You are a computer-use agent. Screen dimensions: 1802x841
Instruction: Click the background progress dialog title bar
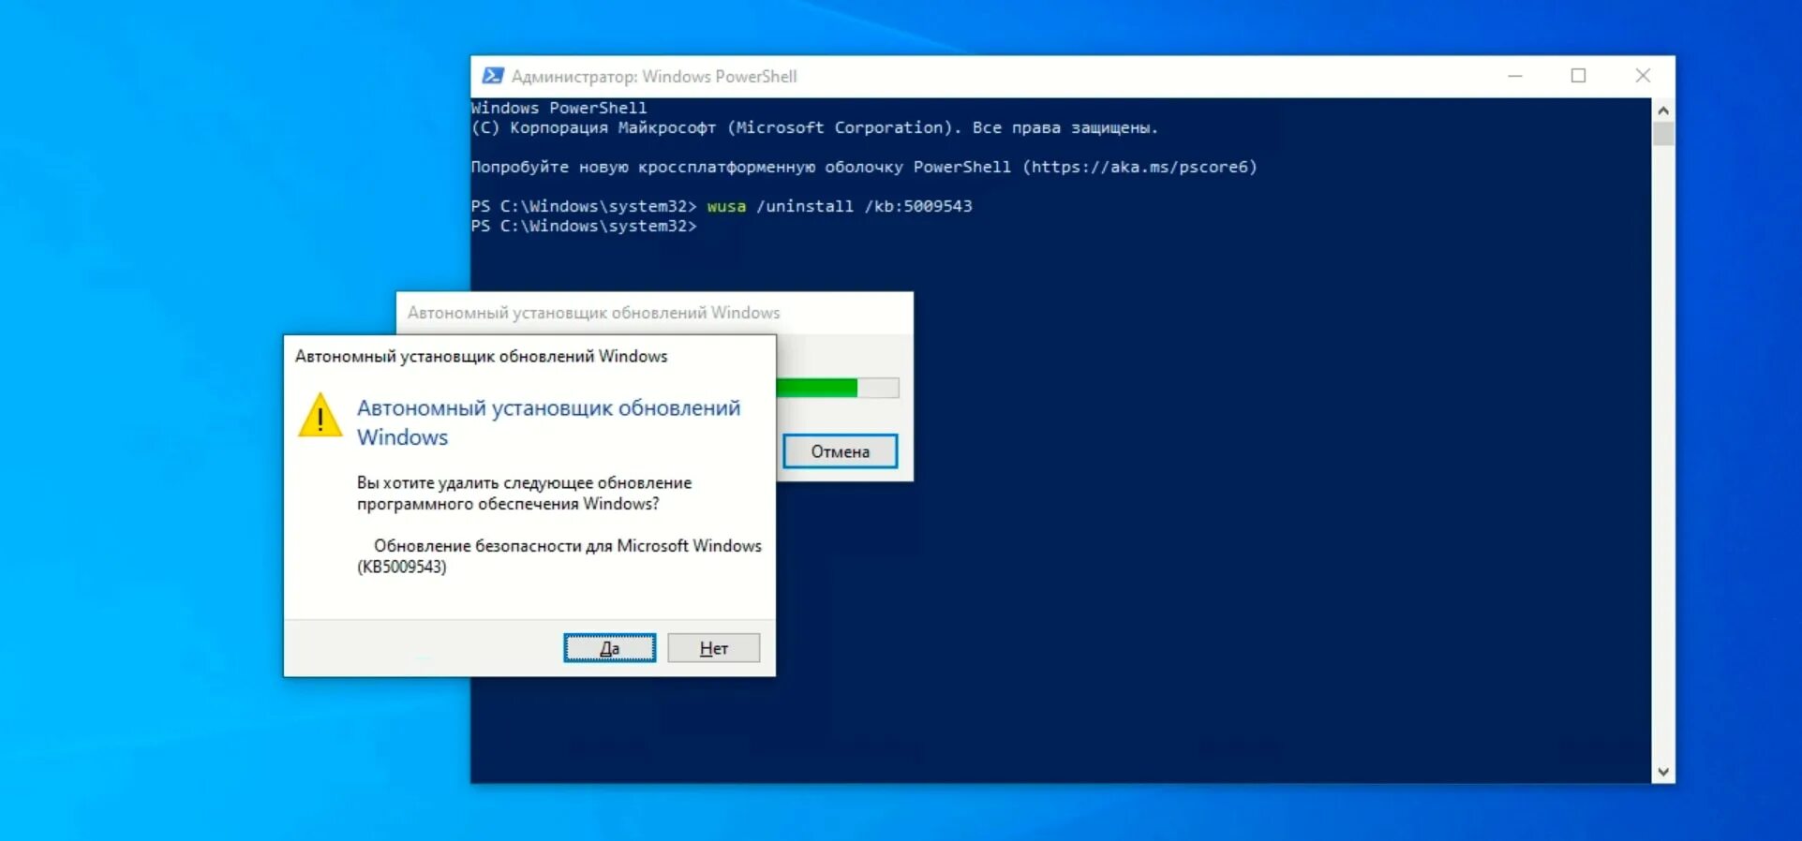[654, 313]
